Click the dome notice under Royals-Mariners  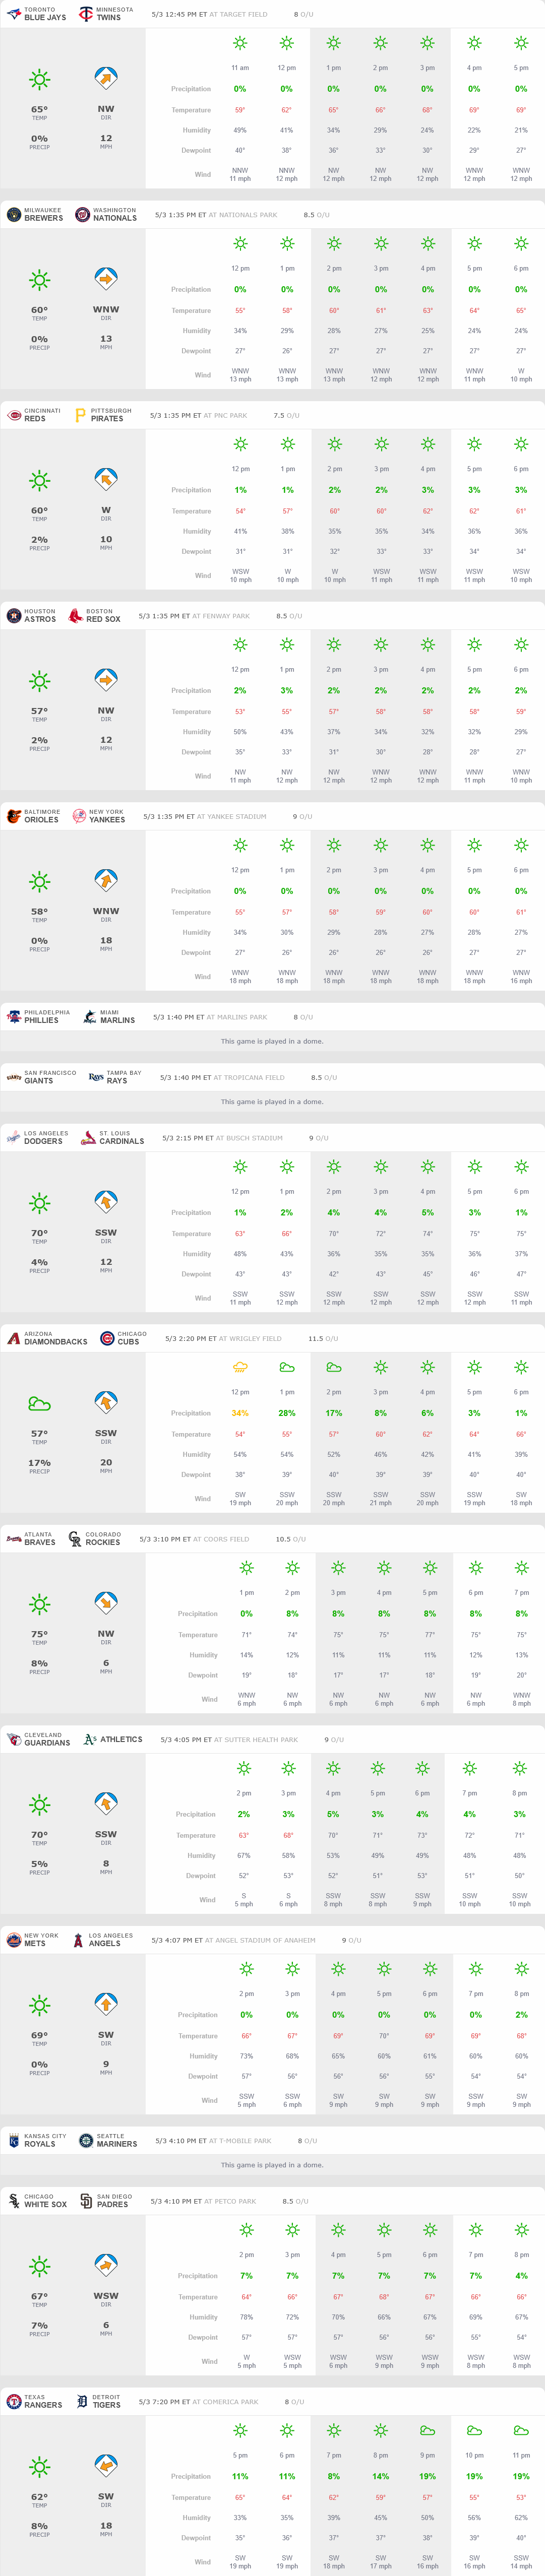click(272, 2165)
